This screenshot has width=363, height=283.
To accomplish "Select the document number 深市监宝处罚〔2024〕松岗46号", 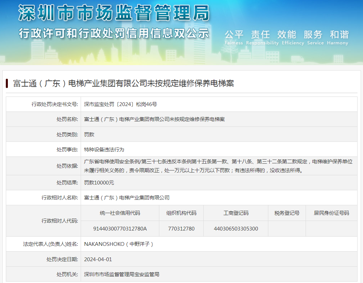I will [x=120, y=104].
